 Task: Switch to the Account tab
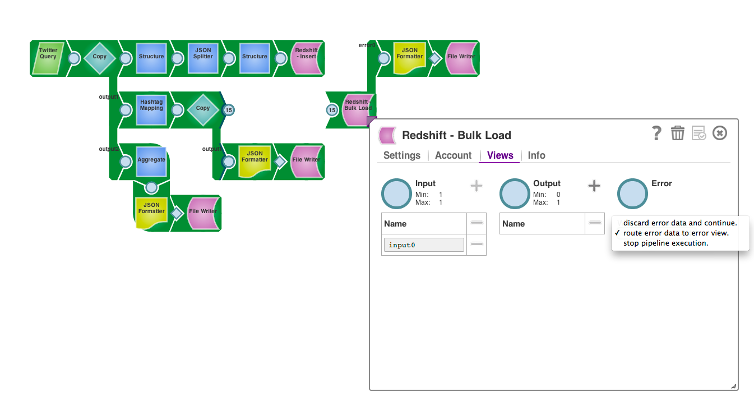453,155
